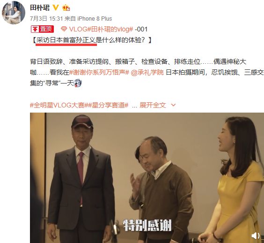Play the embedded vlog video
This screenshot has width=264, height=243.
[x=147, y=178]
